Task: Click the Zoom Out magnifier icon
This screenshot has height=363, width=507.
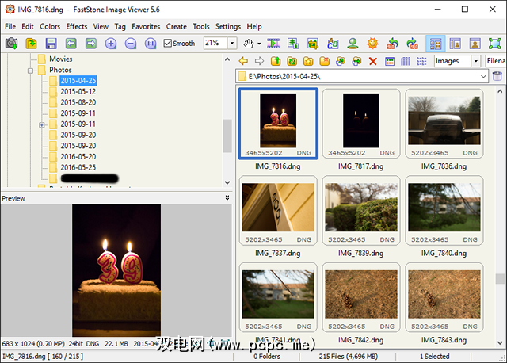Action: pos(131,43)
